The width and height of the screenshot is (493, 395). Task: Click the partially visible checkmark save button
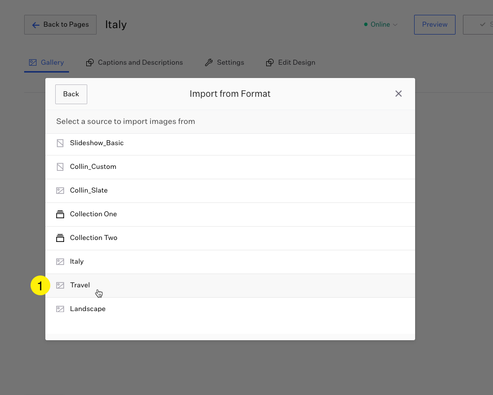[478, 25]
